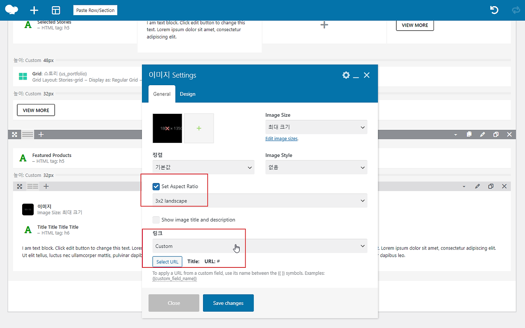This screenshot has width=525, height=328.
Task: Click the inner row move handle
Action: point(19,186)
